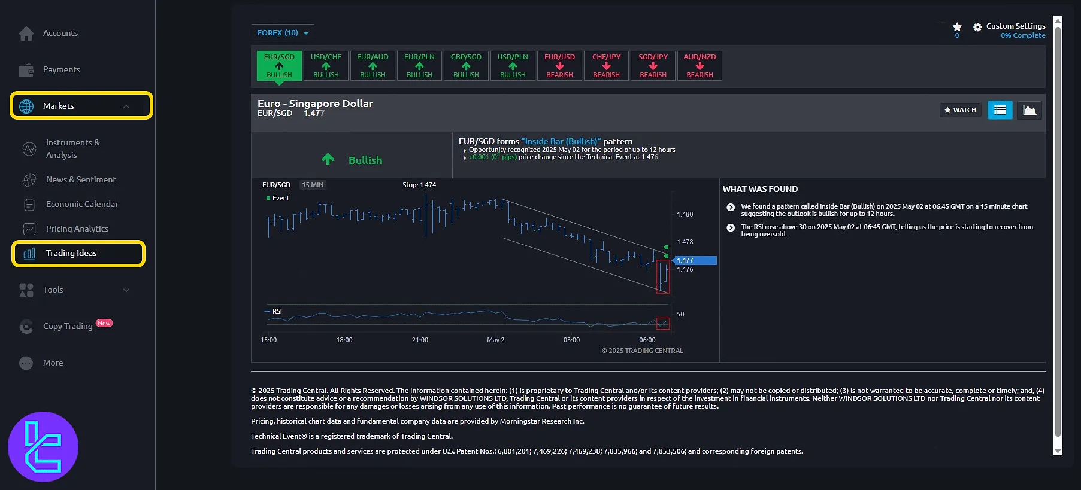Click the green Bullish up arrow
1081x490 pixels.
[x=328, y=159]
